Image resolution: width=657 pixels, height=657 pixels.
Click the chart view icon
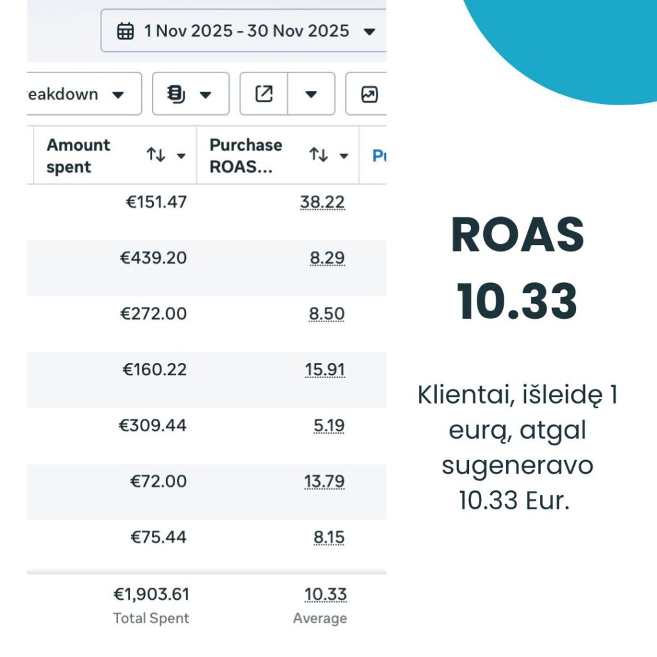[x=370, y=95]
